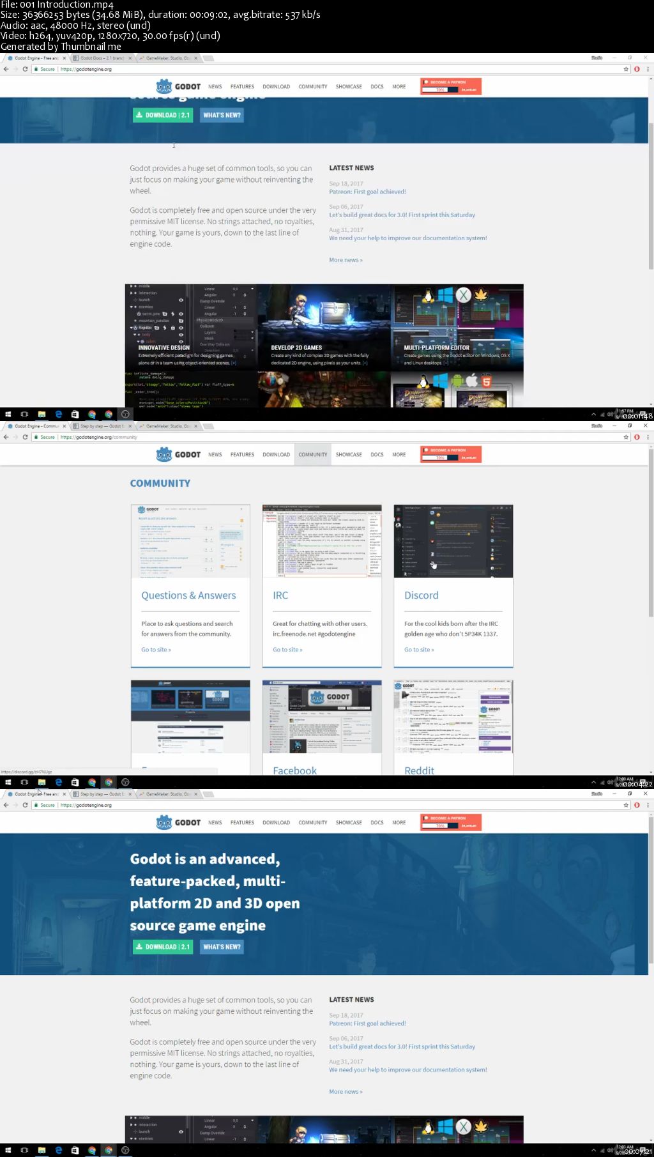Launch Edge from the Community screenshot taskbar
This screenshot has height=1157, width=654.
[x=58, y=782]
